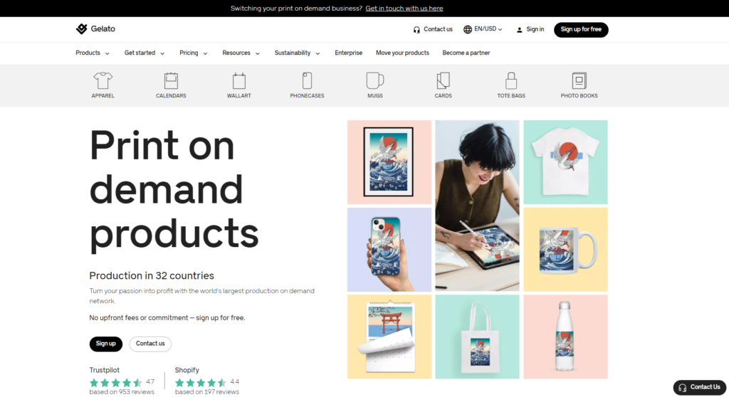Click the headset icon in floating Contact Us
Viewport: 729px width, 397px height.
[x=682, y=388]
